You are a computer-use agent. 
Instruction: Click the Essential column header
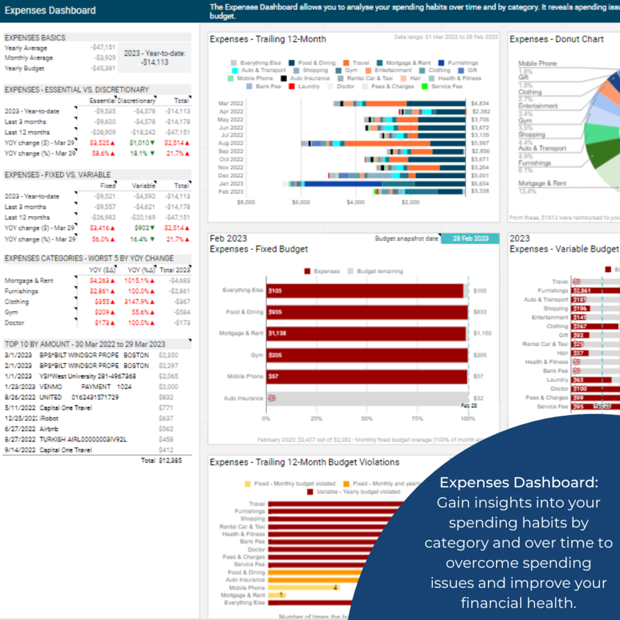point(102,101)
